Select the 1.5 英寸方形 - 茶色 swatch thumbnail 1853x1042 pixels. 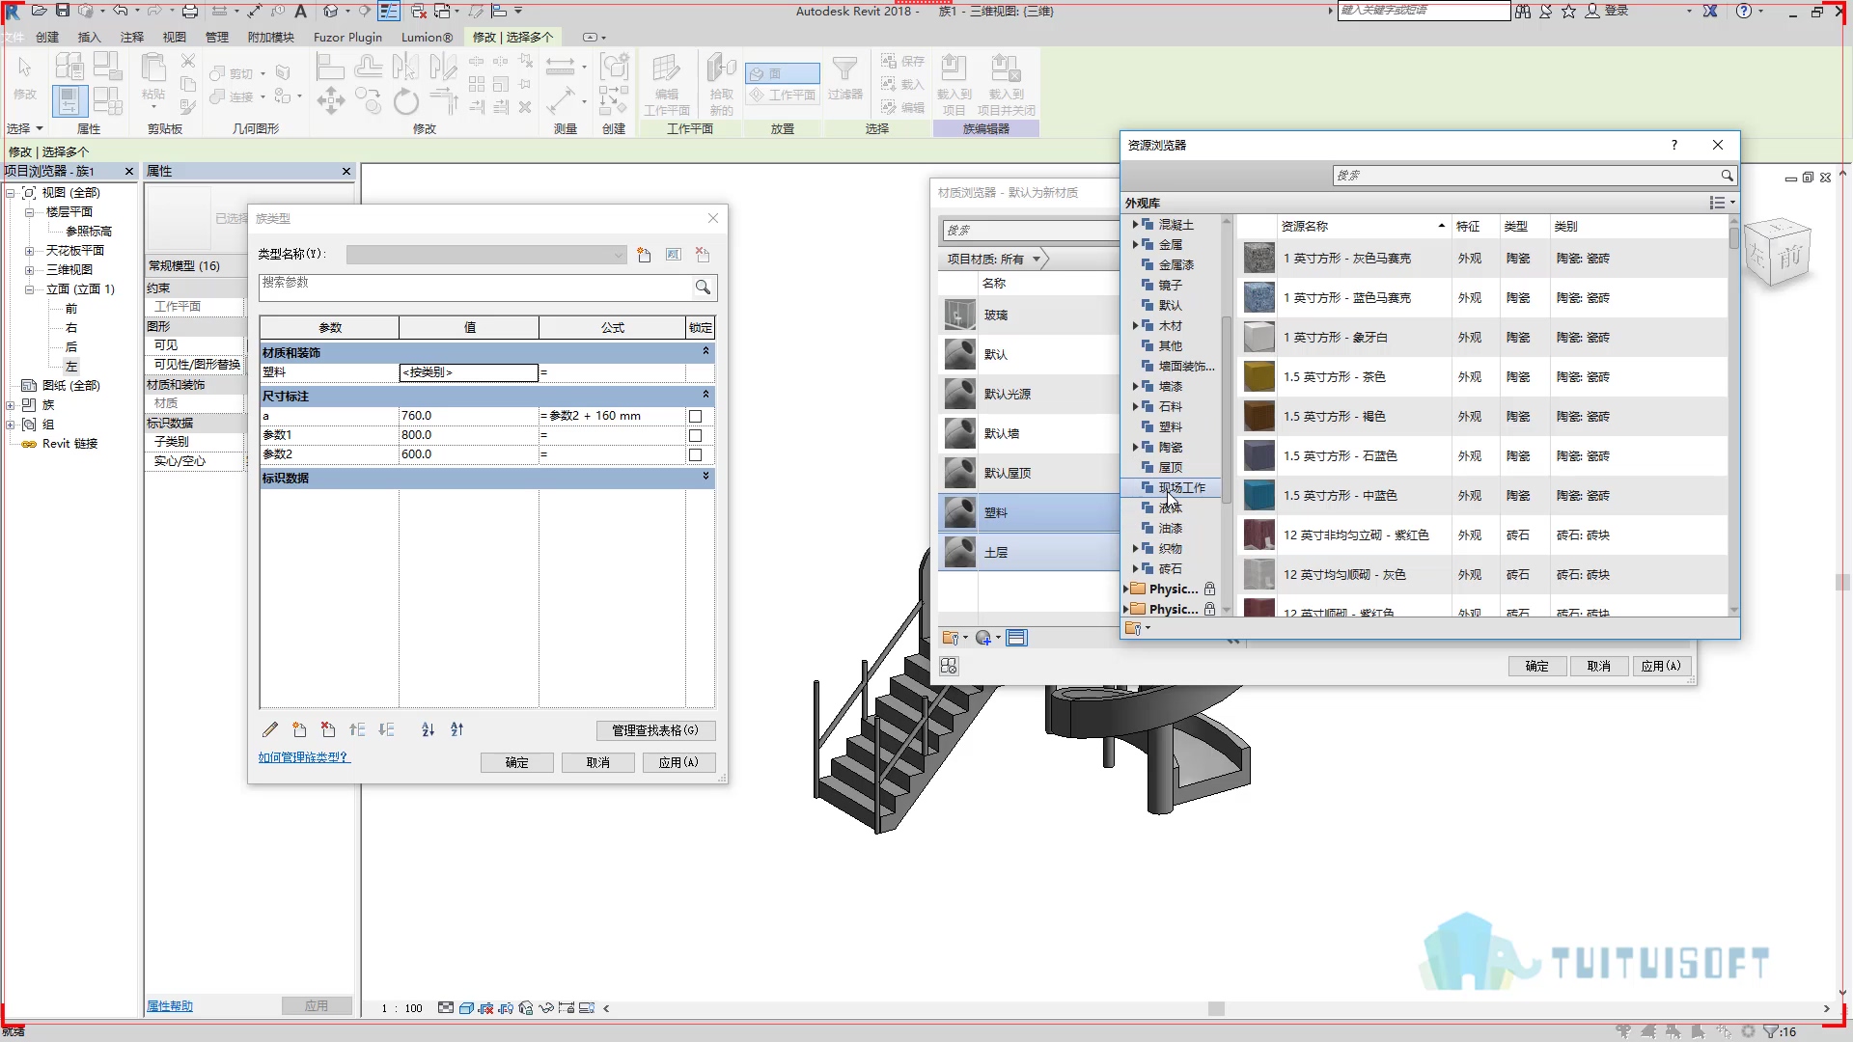pos(1258,376)
